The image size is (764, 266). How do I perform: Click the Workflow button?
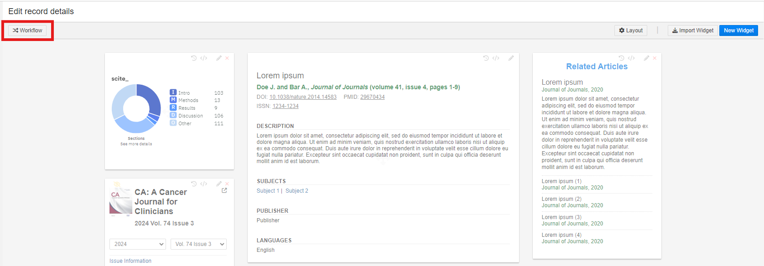27,31
